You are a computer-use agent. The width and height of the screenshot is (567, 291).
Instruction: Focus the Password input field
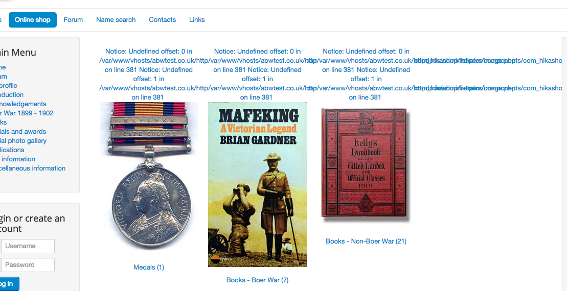28,264
